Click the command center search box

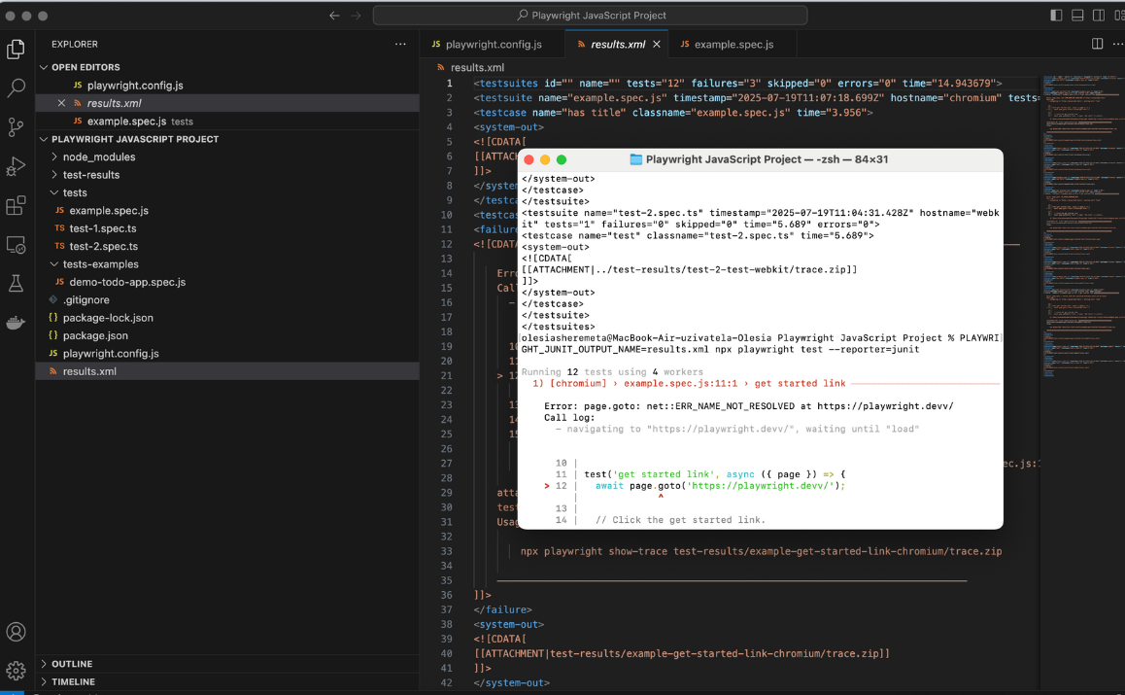[x=590, y=16]
